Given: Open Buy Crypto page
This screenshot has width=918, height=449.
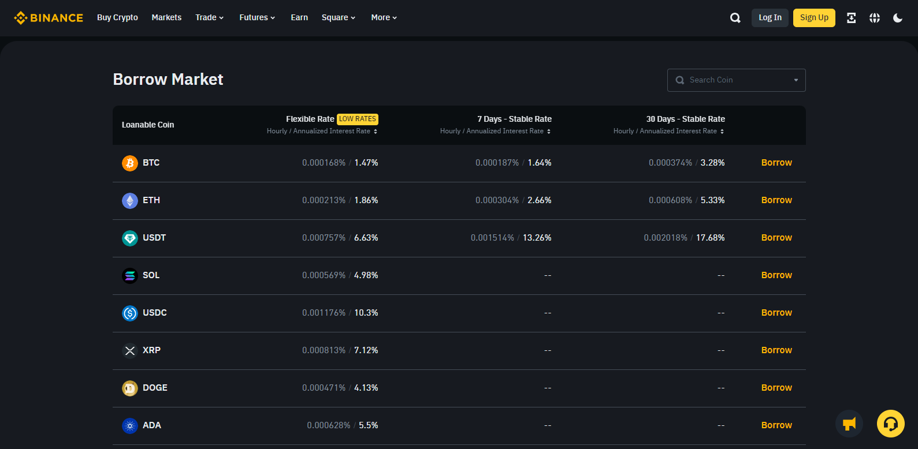Looking at the screenshot, I should (x=117, y=18).
